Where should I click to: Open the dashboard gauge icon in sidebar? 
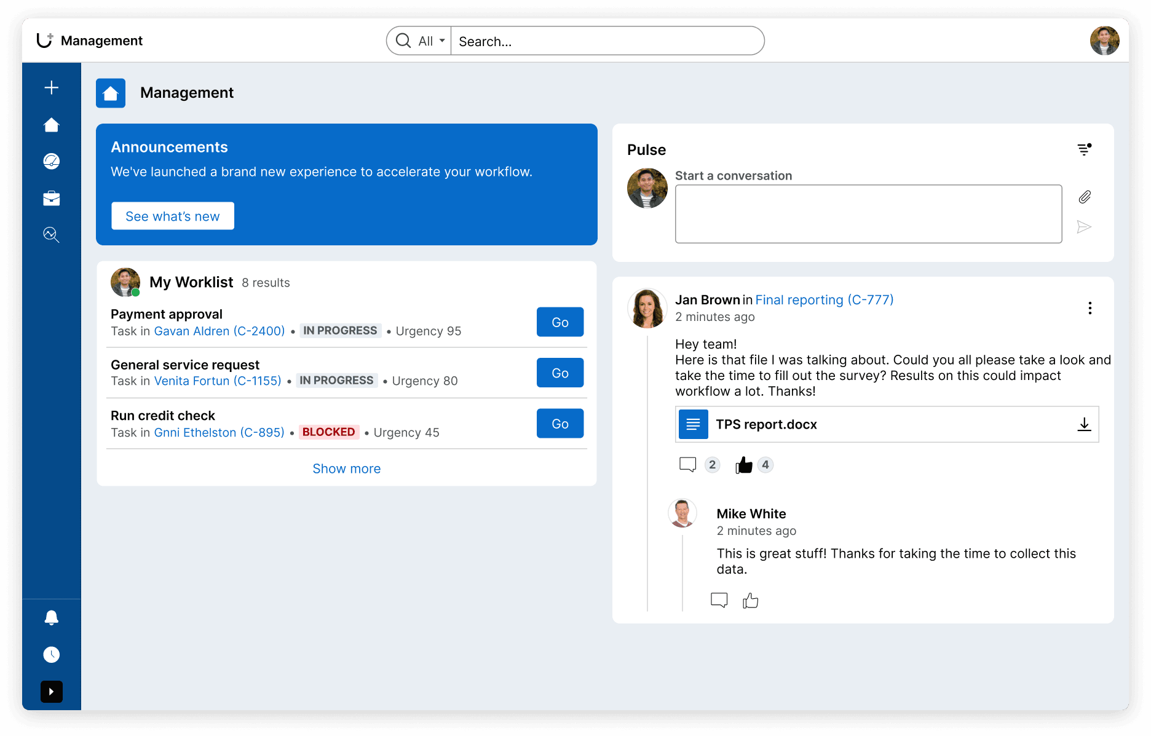point(52,161)
